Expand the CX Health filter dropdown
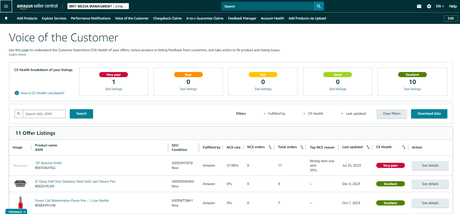460x214 pixels. [313, 114]
